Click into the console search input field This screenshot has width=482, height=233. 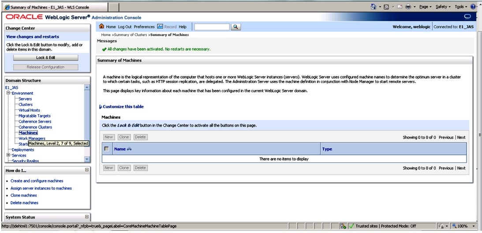(x=212, y=27)
